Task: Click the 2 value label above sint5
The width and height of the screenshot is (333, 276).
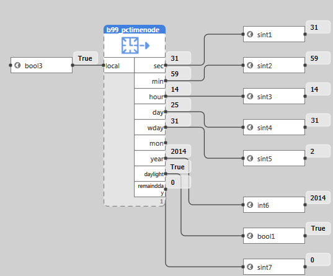Action: tap(318, 151)
